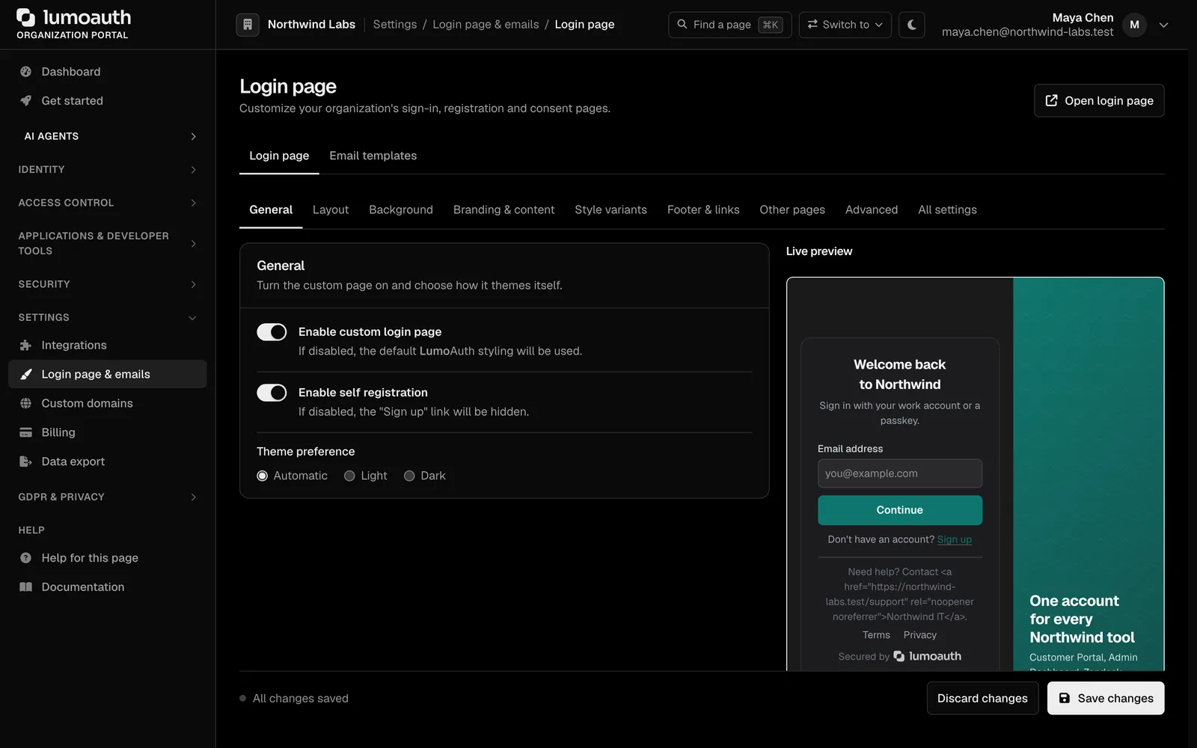
Task: Open Footer & links tab
Action: coord(703,209)
